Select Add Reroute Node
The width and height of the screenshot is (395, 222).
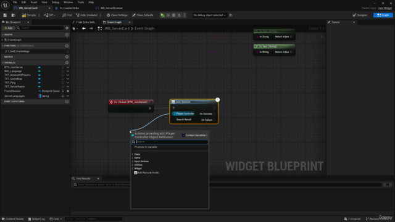(147, 173)
